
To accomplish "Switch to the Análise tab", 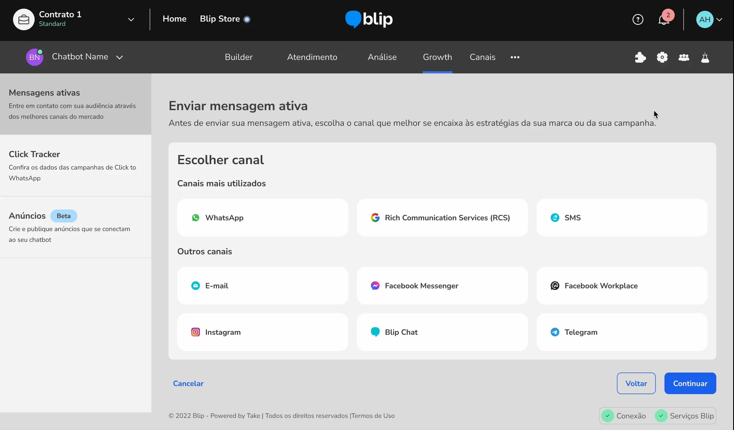I will tap(382, 57).
